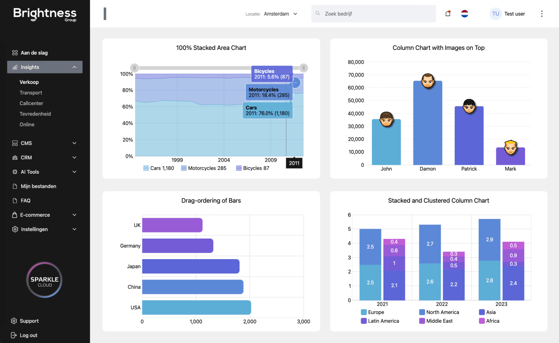Image resolution: width=559 pixels, height=343 pixels.
Task: Click the Mijn bestanden document icon
Action: tap(15, 186)
